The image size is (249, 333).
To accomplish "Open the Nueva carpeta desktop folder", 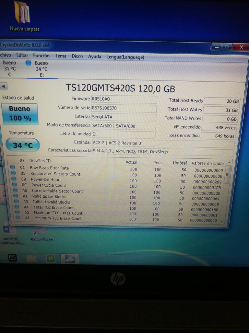I will (23, 16).
